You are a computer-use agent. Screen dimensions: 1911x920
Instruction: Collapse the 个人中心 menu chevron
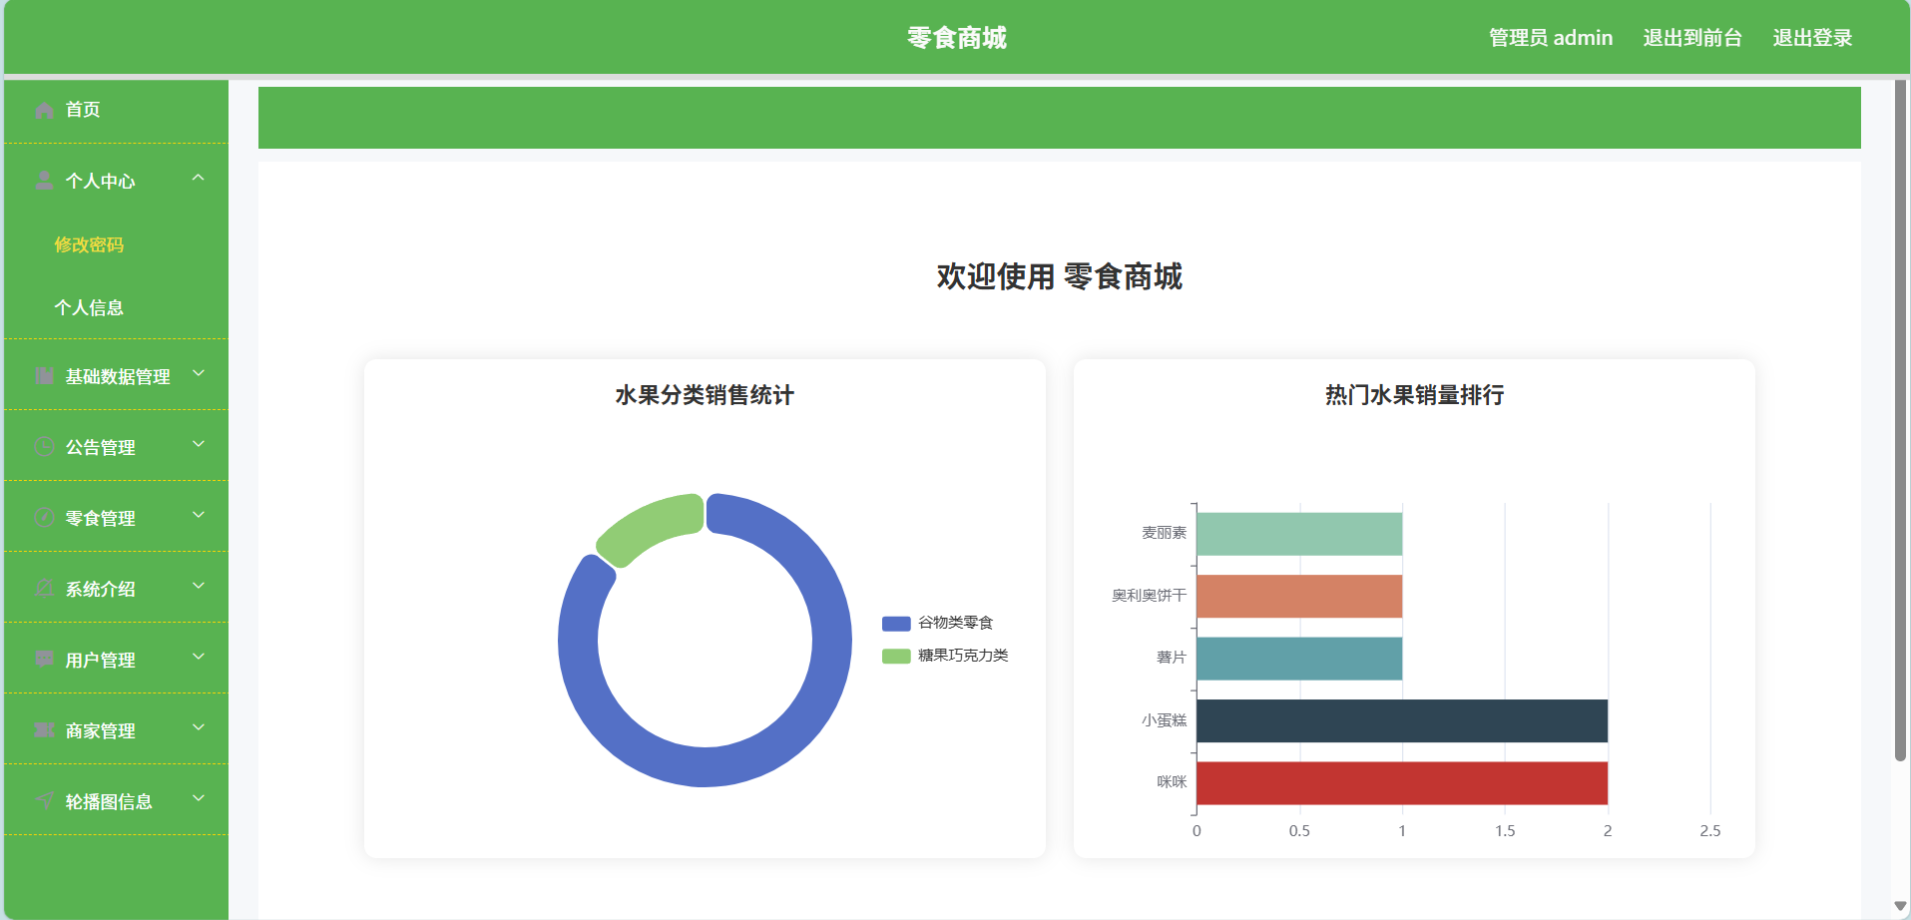point(198,179)
